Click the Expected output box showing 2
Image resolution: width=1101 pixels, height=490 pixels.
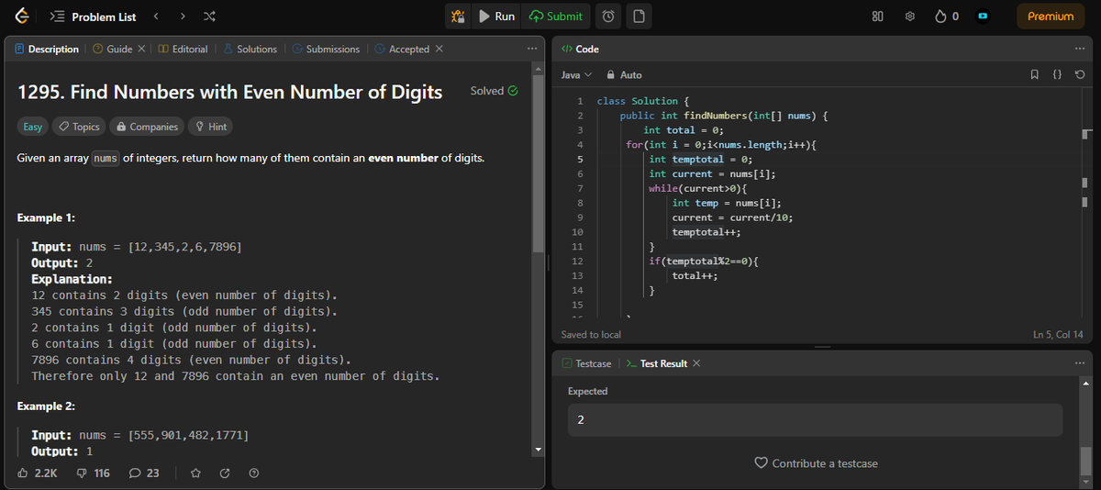[x=815, y=420]
